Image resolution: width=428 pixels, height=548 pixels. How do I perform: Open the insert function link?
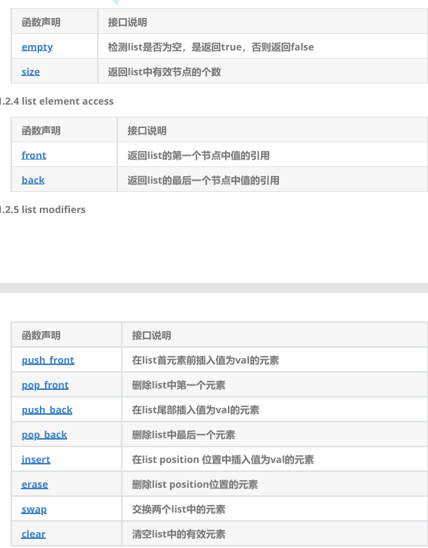pos(35,459)
